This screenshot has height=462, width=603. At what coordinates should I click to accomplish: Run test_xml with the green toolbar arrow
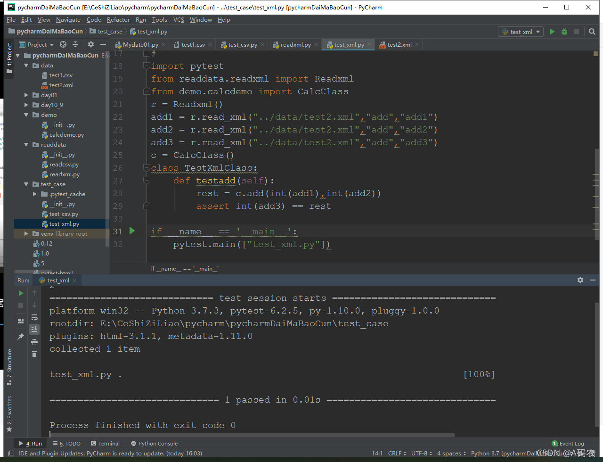pyautogui.click(x=553, y=32)
